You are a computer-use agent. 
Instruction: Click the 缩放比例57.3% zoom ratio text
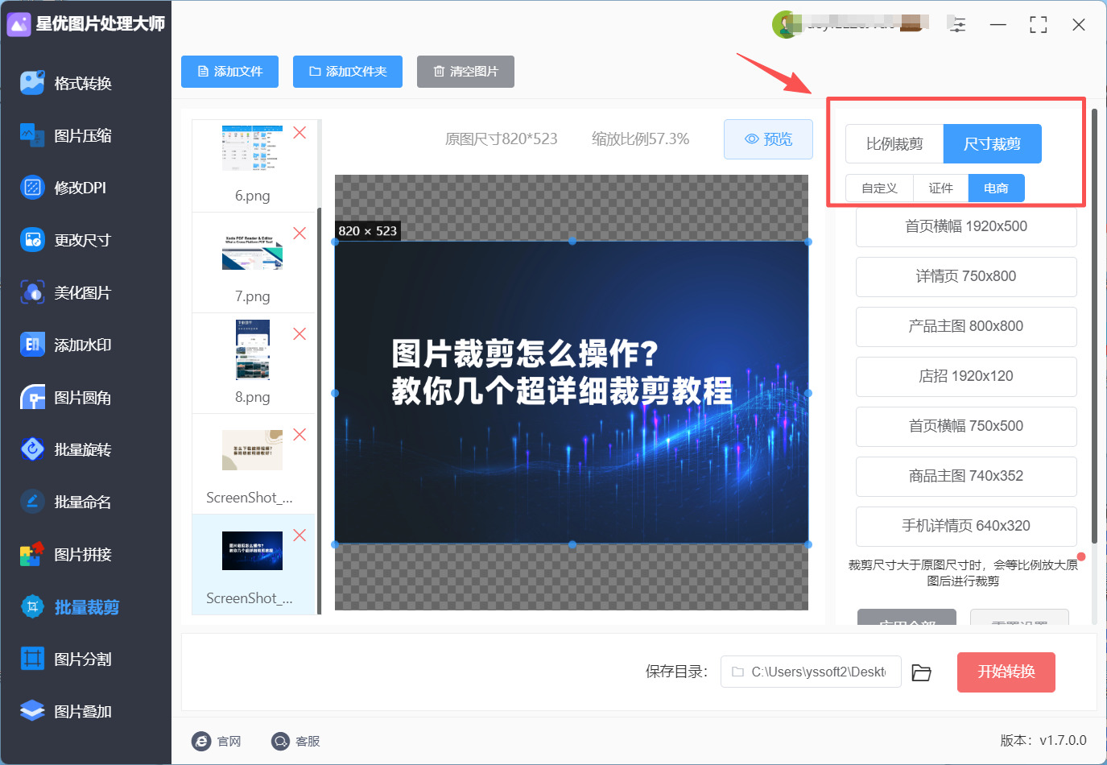(641, 139)
